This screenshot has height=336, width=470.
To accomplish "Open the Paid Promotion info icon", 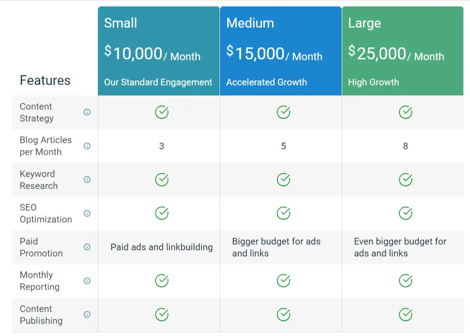I will [x=87, y=247].
